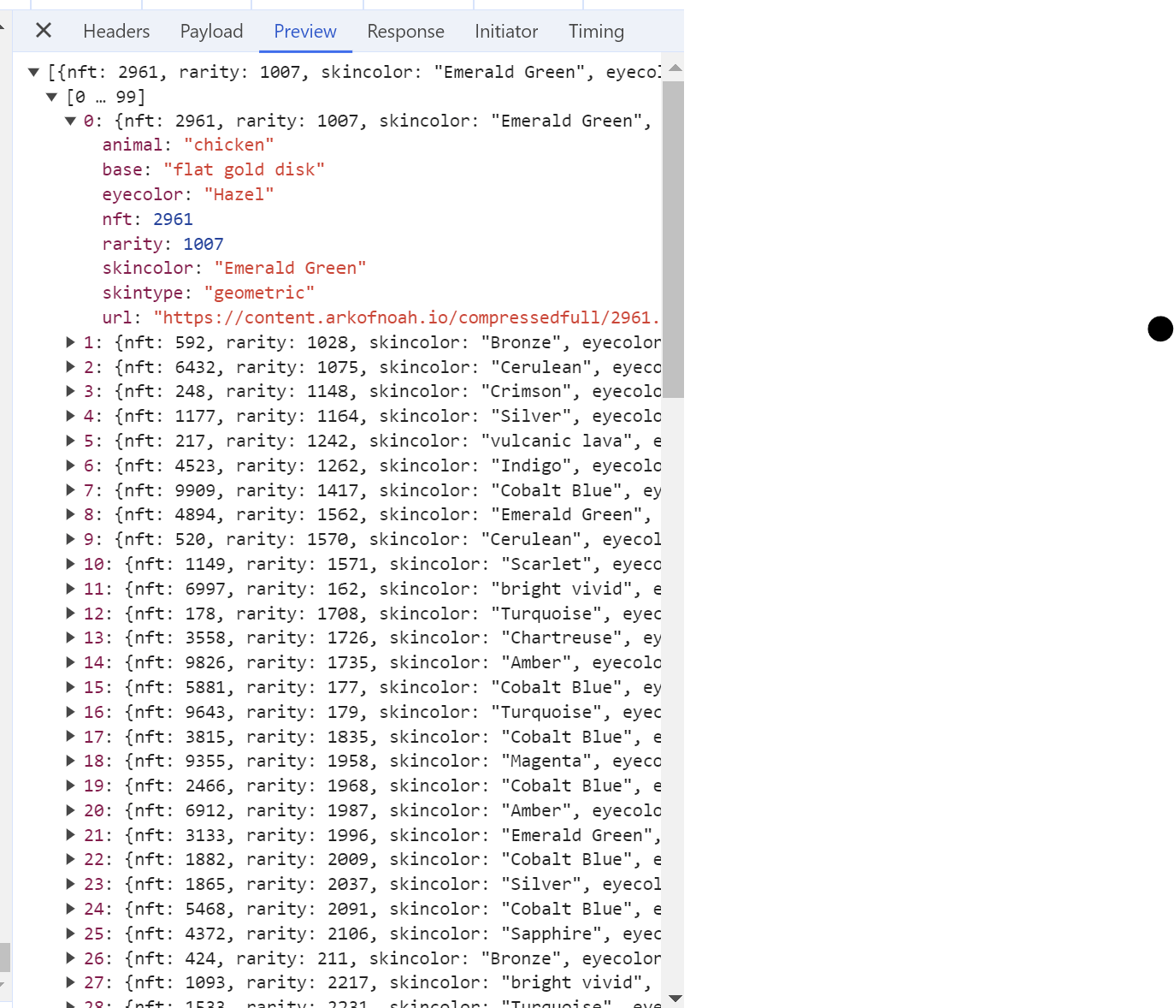Expand object 21 with nft 3133
This screenshot has width=1174, height=1008.
click(71, 835)
